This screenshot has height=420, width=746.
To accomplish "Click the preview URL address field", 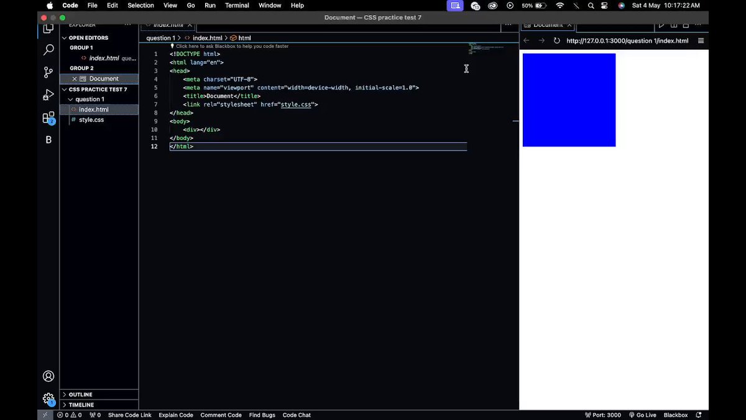I will coord(627,41).
